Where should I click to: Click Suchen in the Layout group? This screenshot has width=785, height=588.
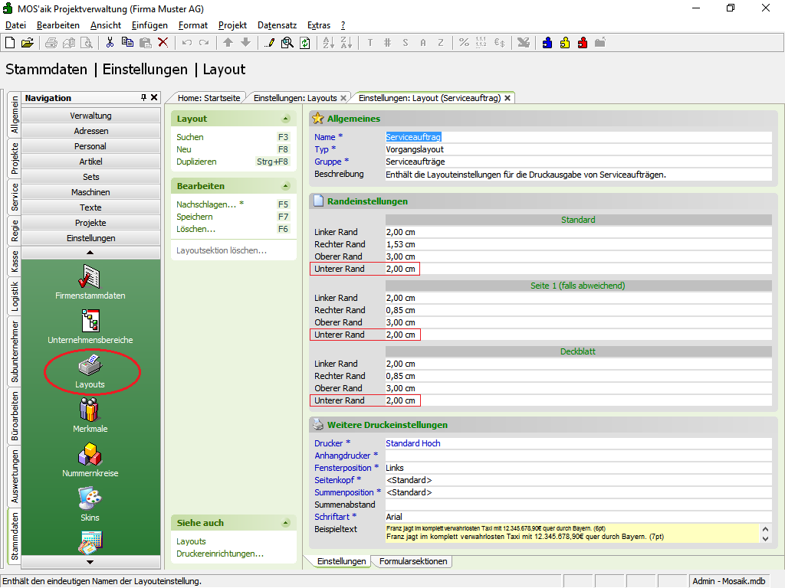click(190, 137)
